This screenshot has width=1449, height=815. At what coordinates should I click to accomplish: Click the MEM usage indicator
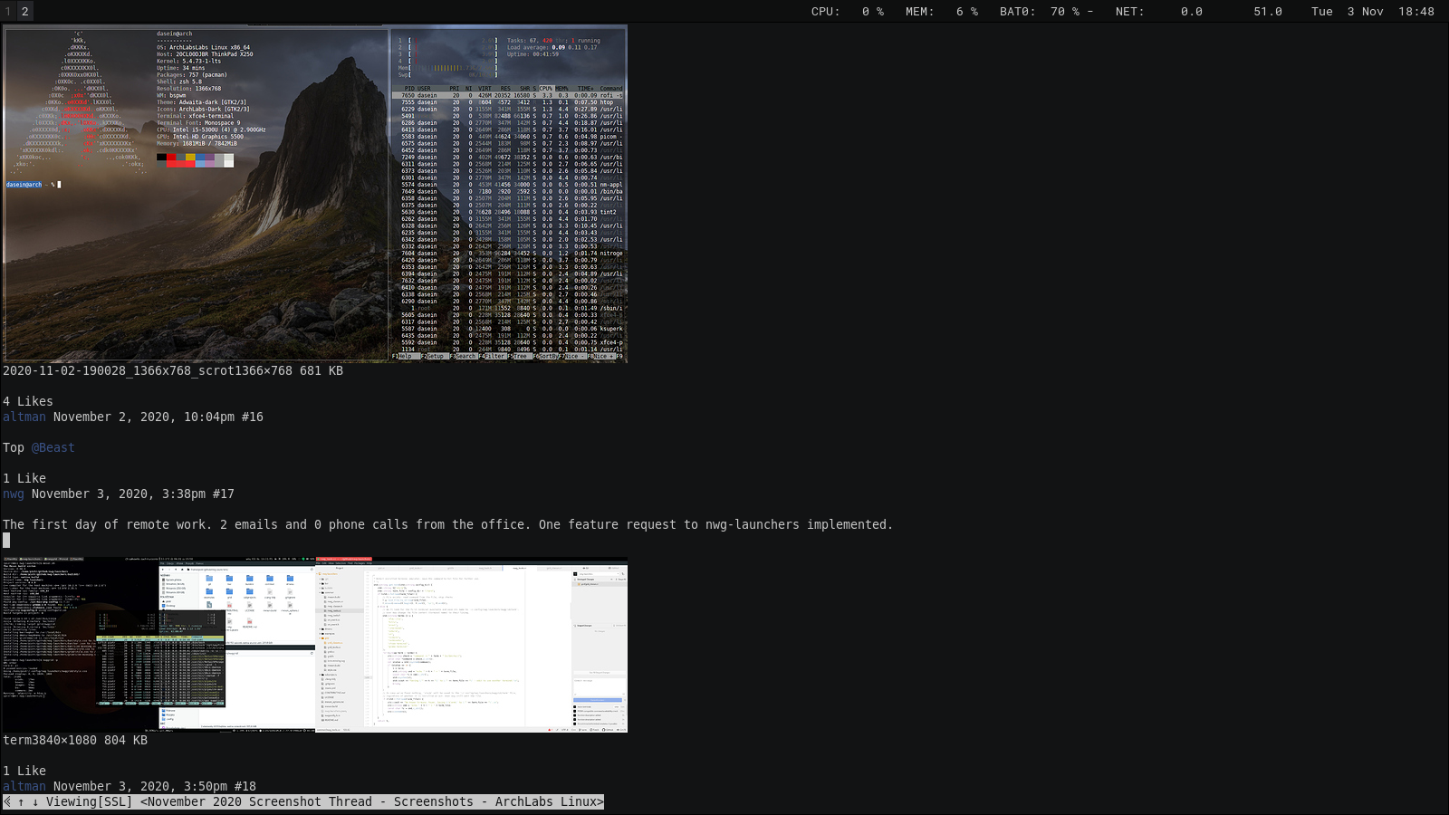pos(942,12)
